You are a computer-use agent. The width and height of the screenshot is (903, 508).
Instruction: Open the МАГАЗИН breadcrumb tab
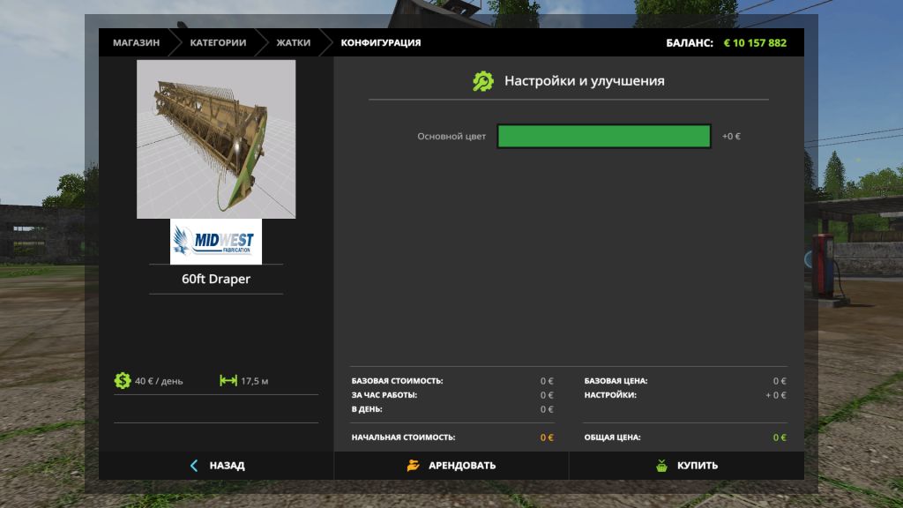136,42
